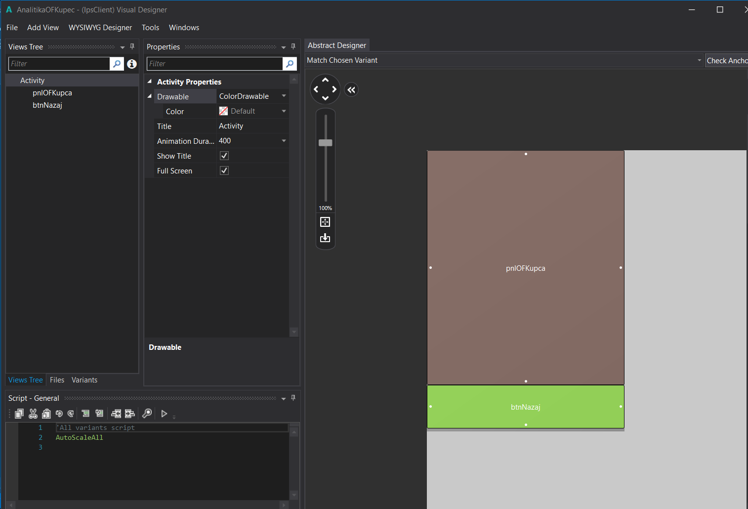Screen dimensions: 748x509
Task: Click the Views Tree filter search icon
Action: (117, 64)
